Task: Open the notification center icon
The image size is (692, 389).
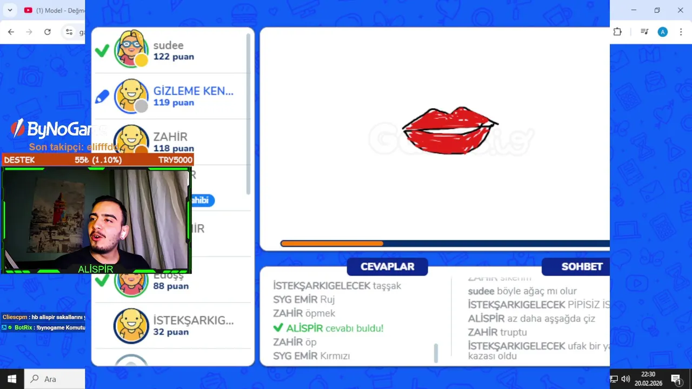Action: [x=676, y=379]
